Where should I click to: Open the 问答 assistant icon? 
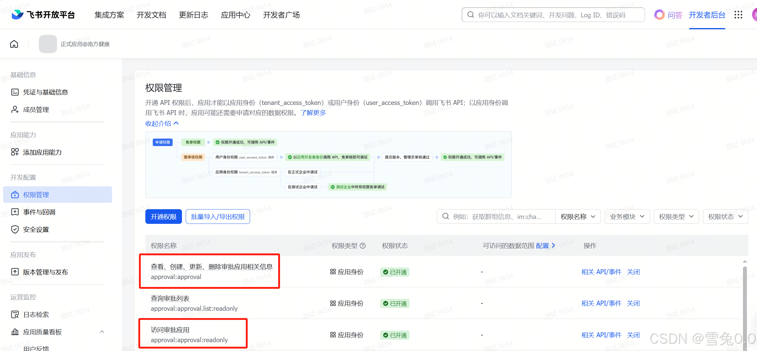(660, 15)
